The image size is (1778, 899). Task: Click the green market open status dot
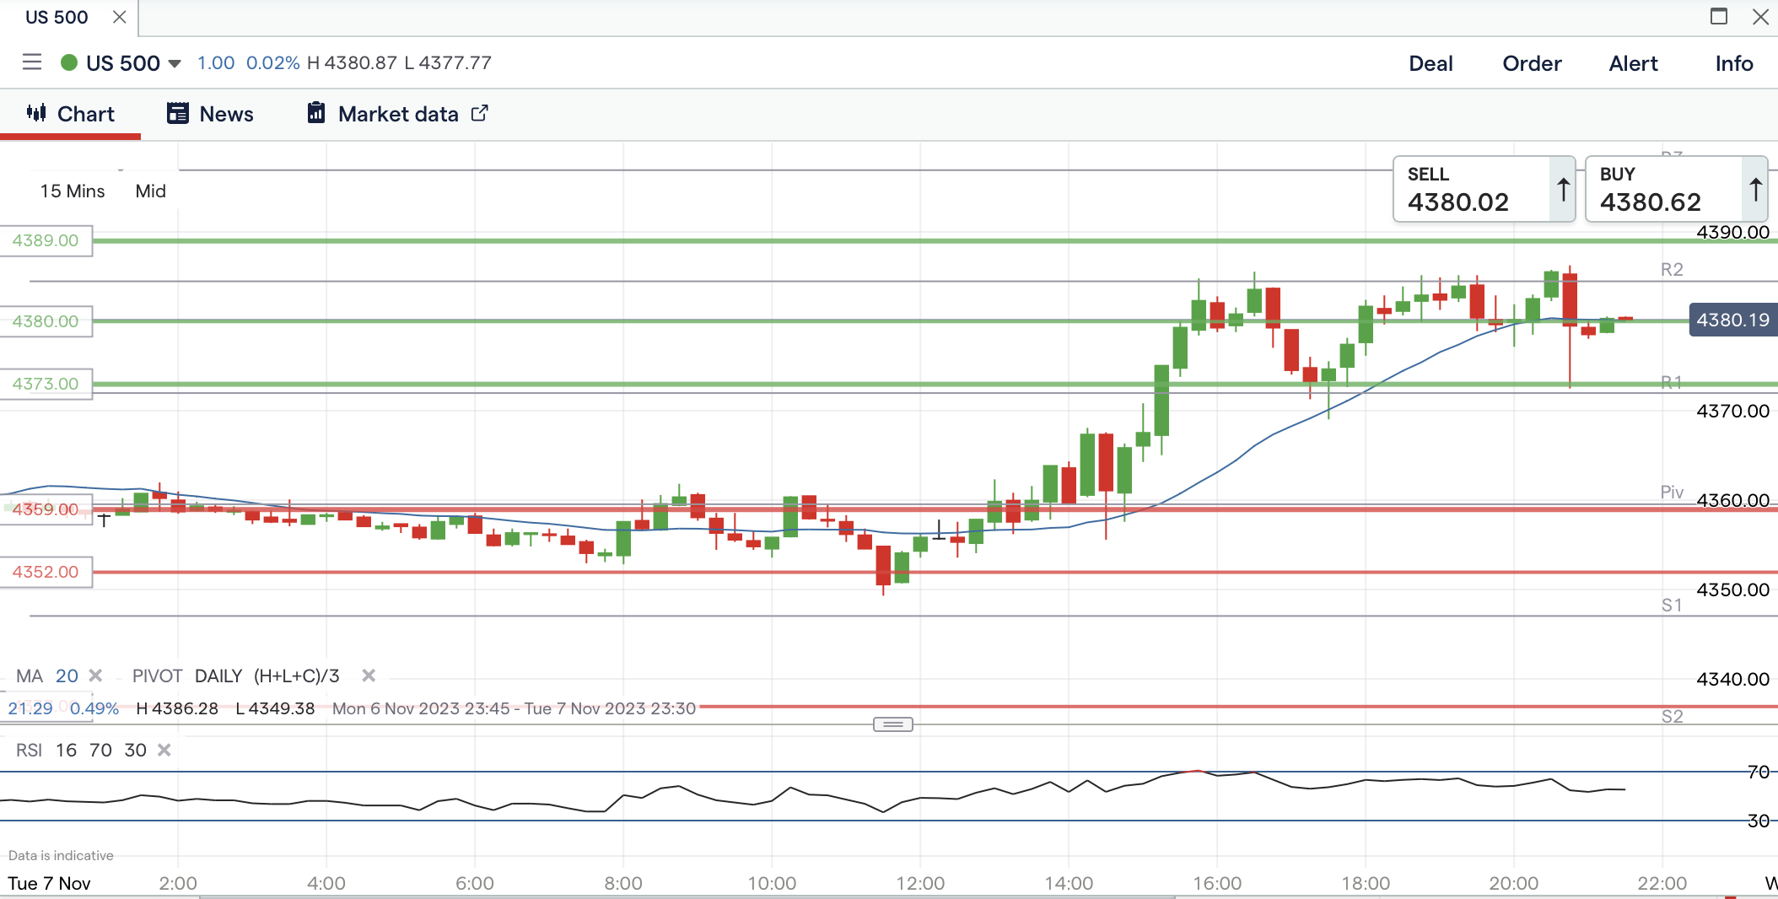click(69, 63)
